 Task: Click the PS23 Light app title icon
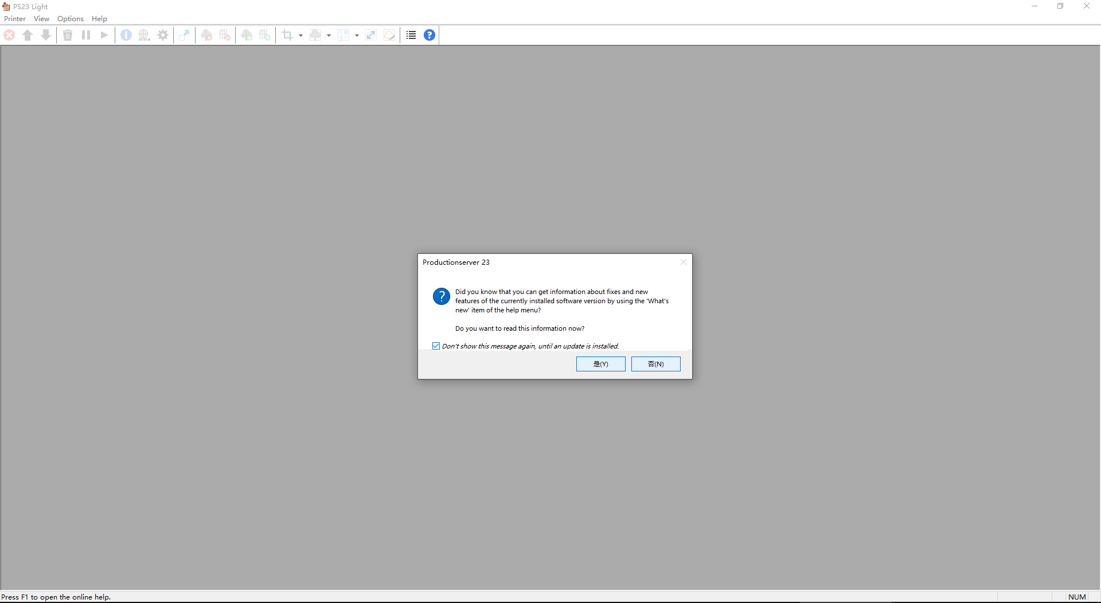(x=6, y=6)
